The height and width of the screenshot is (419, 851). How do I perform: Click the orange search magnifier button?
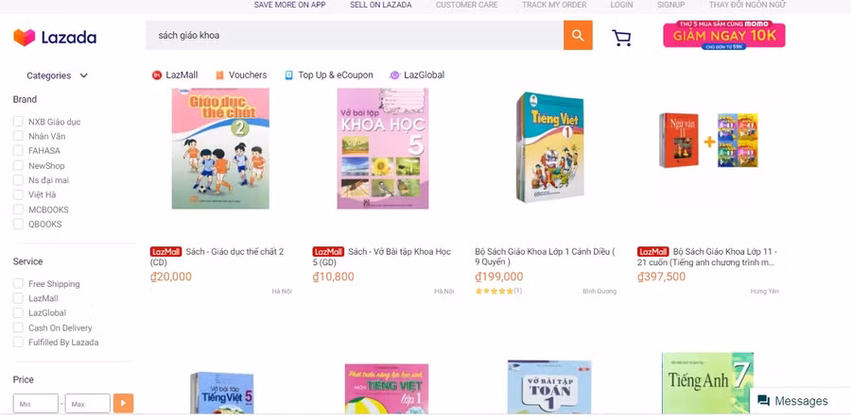pyautogui.click(x=578, y=37)
